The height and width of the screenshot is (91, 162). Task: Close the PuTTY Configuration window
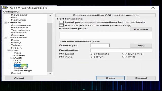tap(153, 8)
